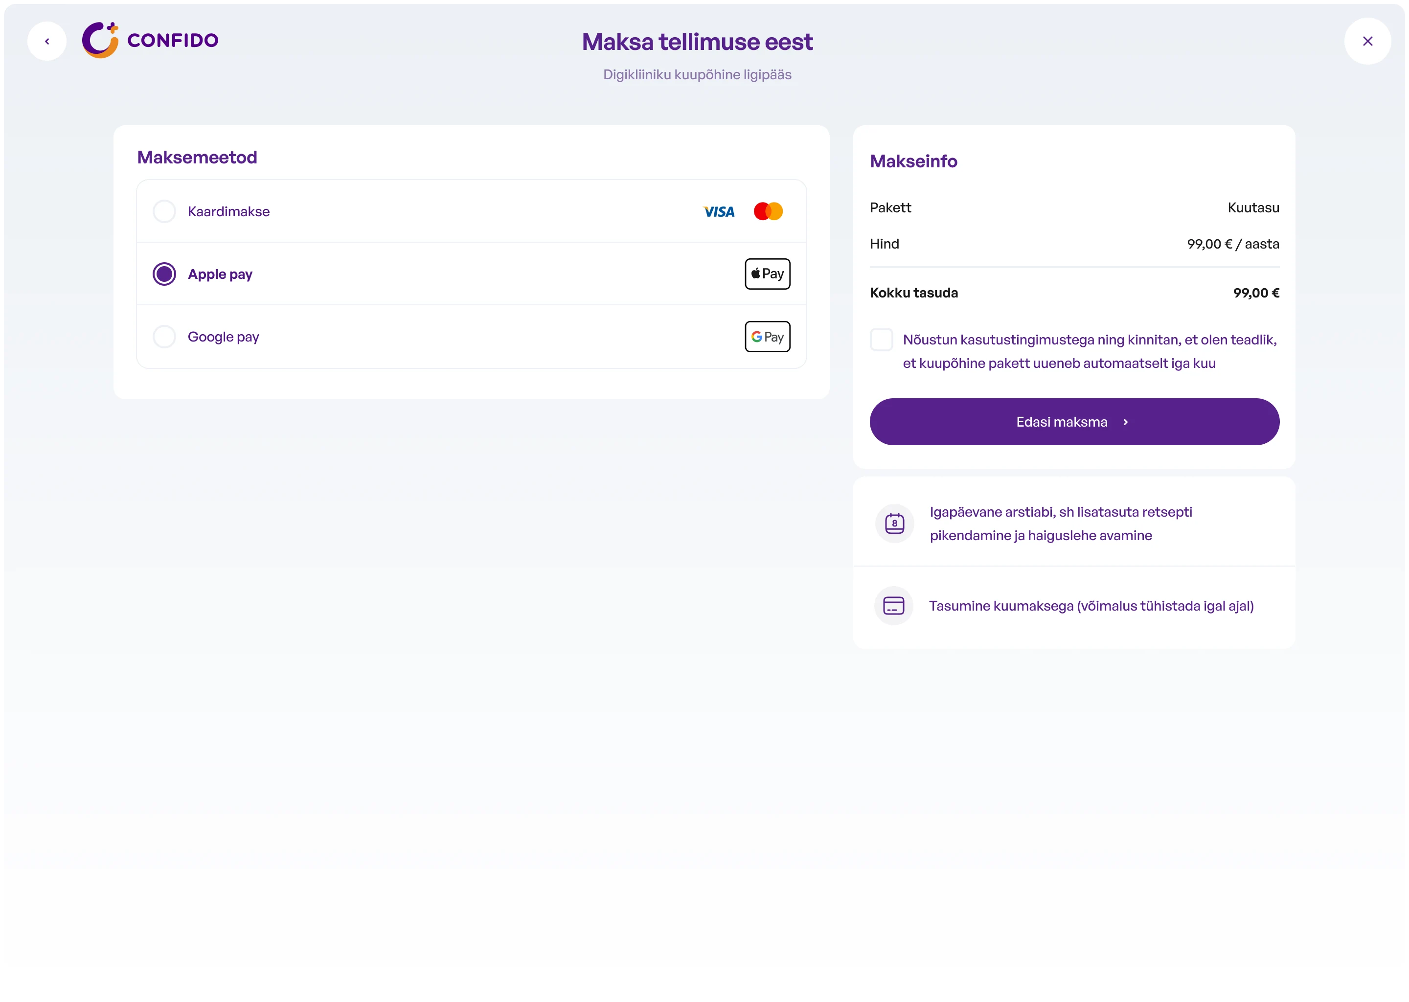Click the card icon beside Tasumine kuumaksega

click(x=893, y=606)
